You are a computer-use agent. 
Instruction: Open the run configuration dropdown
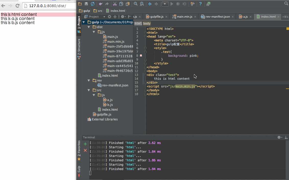pyautogui.click(x=165, y=4)
